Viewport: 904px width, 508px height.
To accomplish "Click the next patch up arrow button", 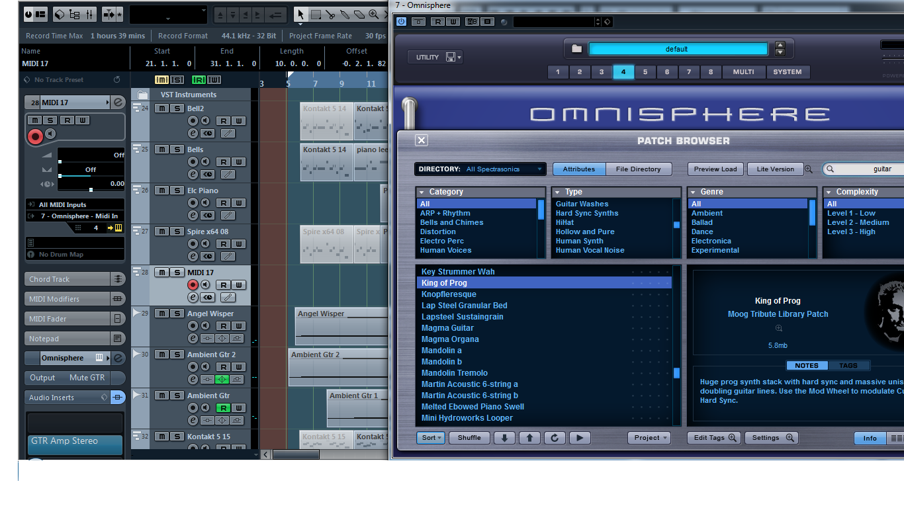I will pos(529,438).
